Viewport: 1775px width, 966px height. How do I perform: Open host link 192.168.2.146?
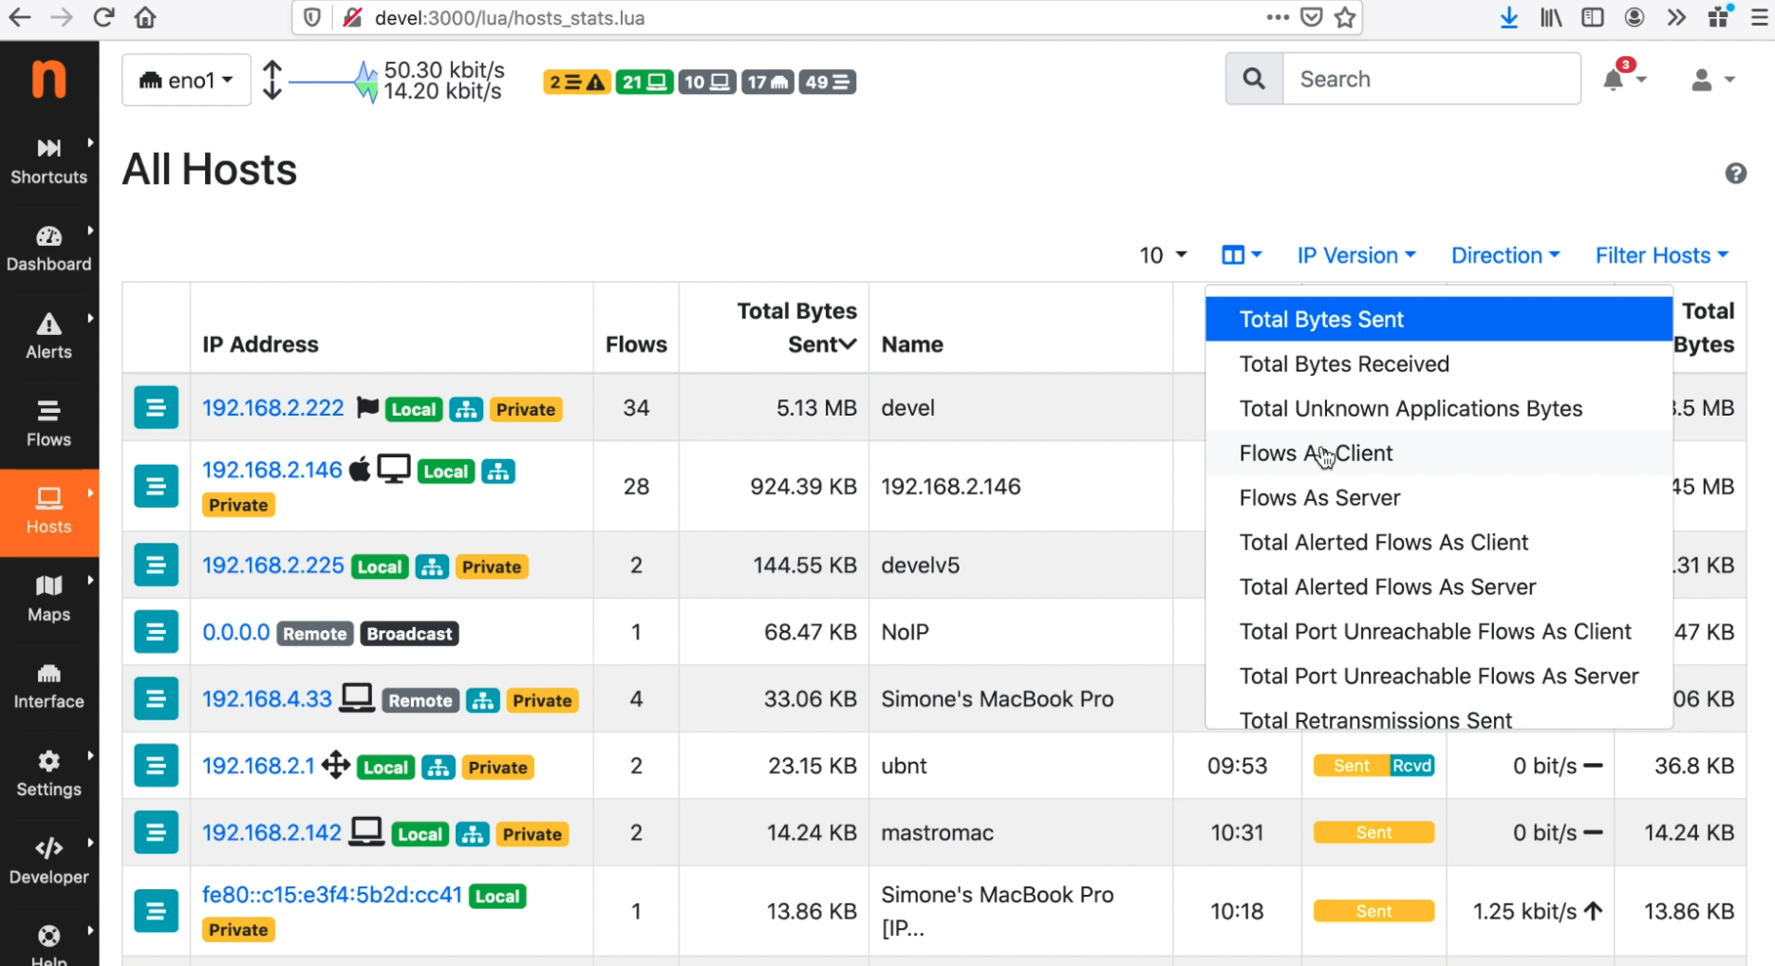[x=271, y=470]
